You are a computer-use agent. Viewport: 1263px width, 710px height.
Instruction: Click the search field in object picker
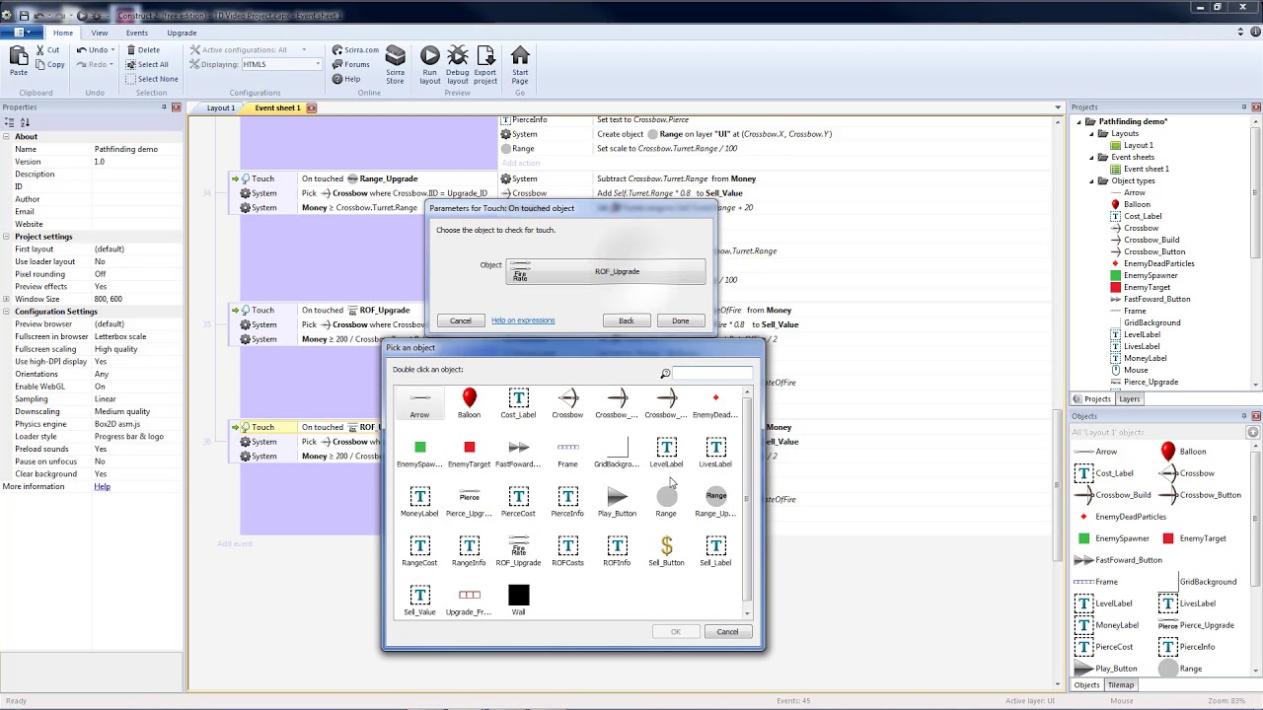(x=713, y=373)
